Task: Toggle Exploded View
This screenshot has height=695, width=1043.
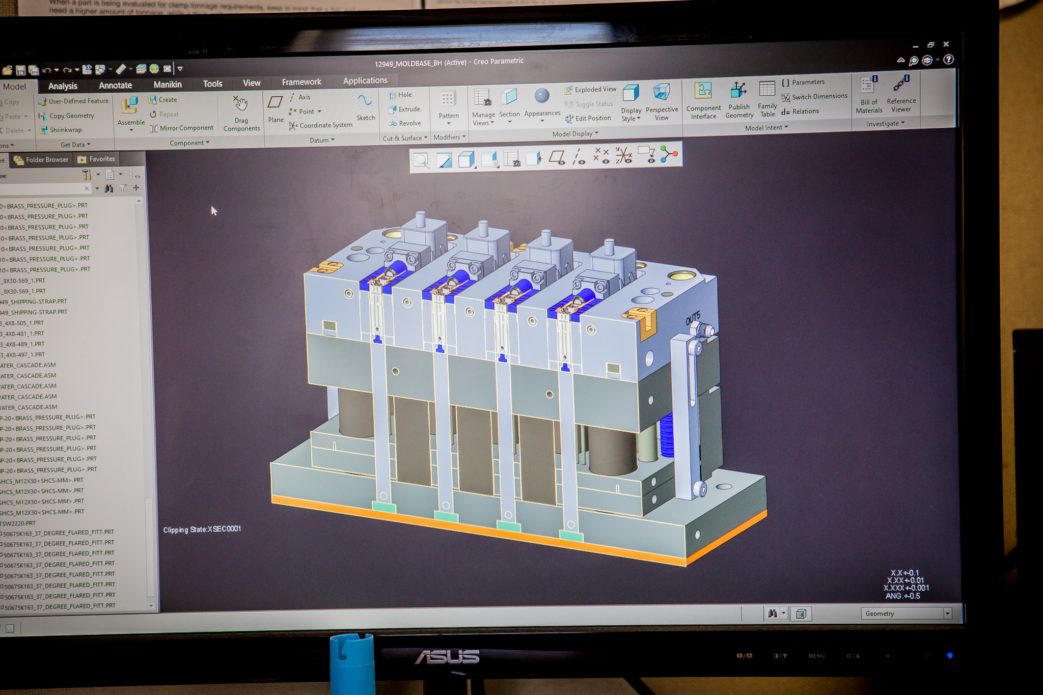Action: (x=590, y=90)
